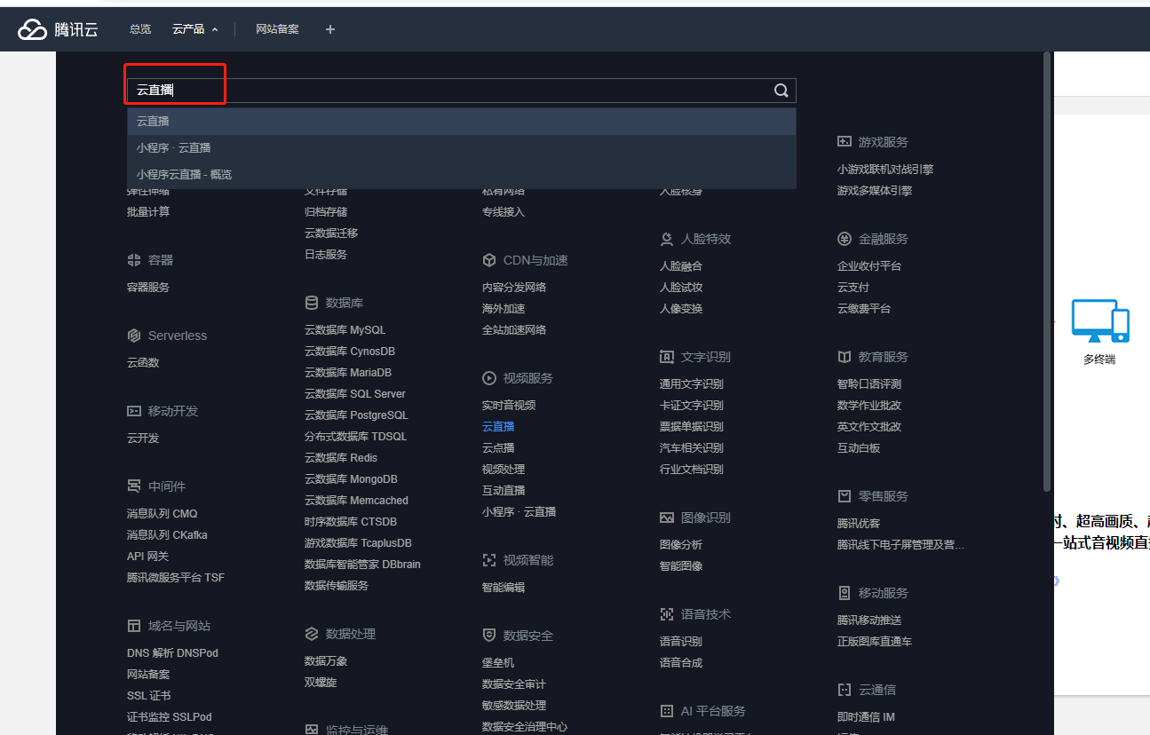Click the 域名与网站 category icon
The width and height of the screenshot is (1150, 735).
point(134,626)
